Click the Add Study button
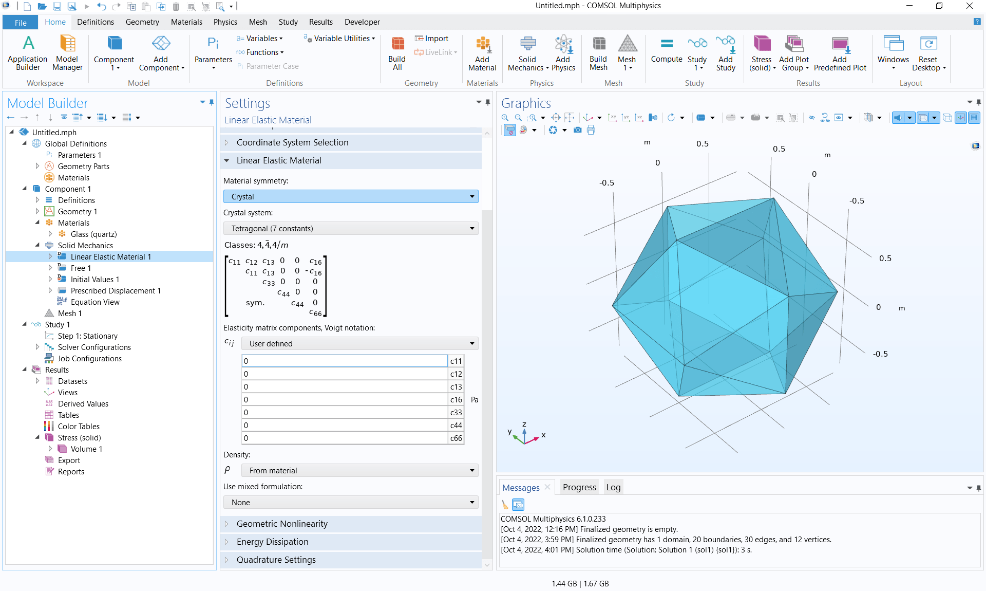This screenshot has height=591, width=986. pos(726,51)
